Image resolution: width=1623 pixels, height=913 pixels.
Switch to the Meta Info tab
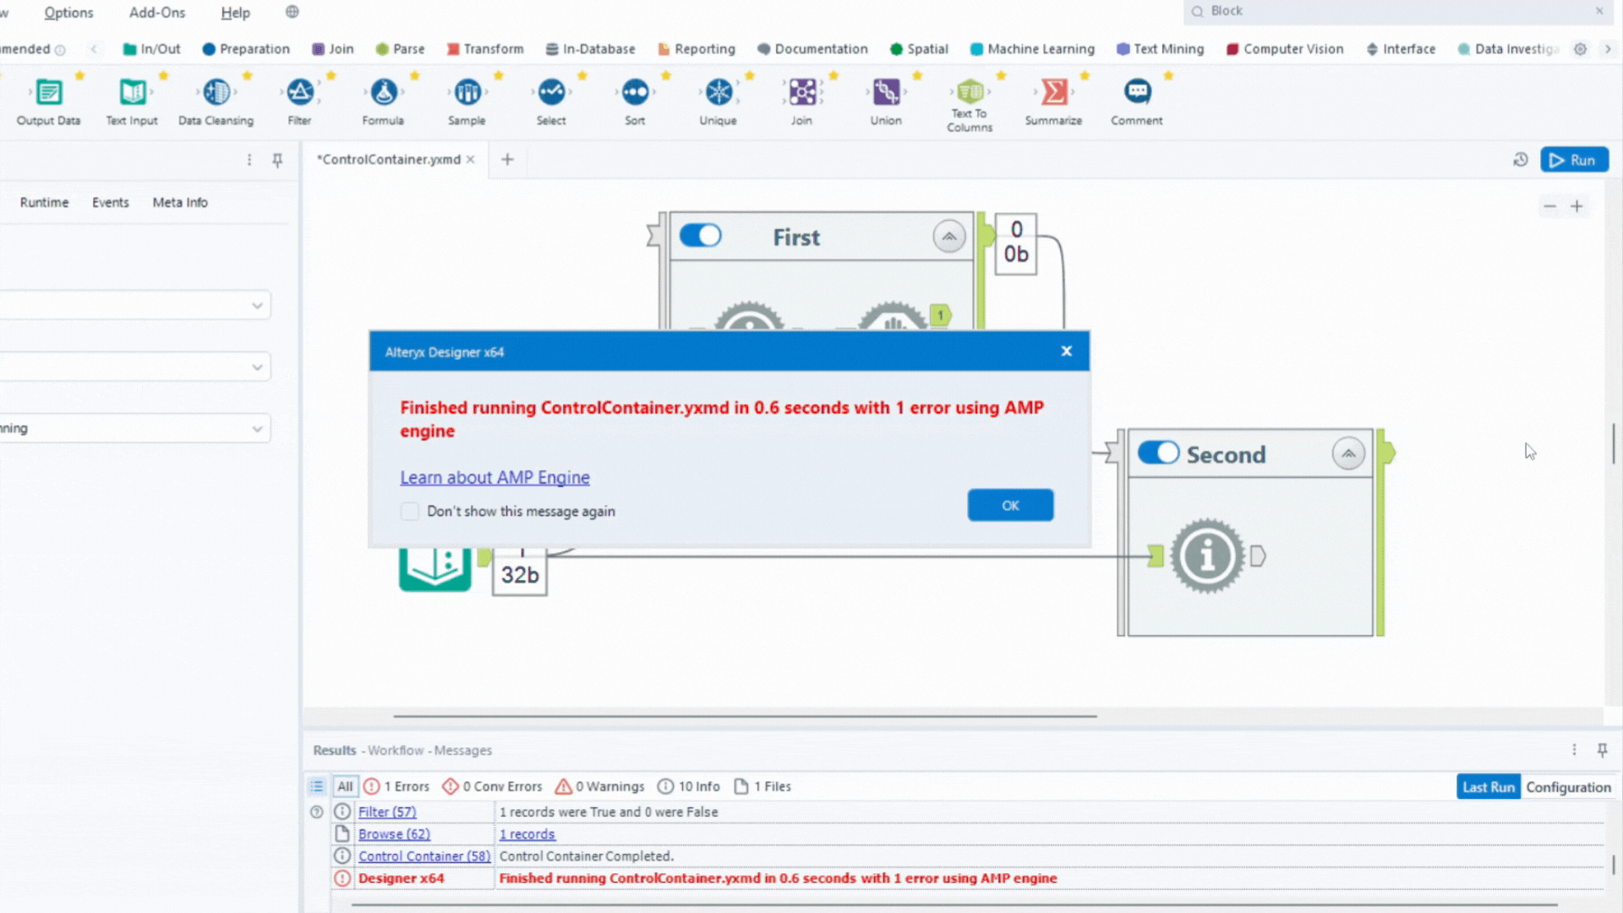click(x=179, y=202)
